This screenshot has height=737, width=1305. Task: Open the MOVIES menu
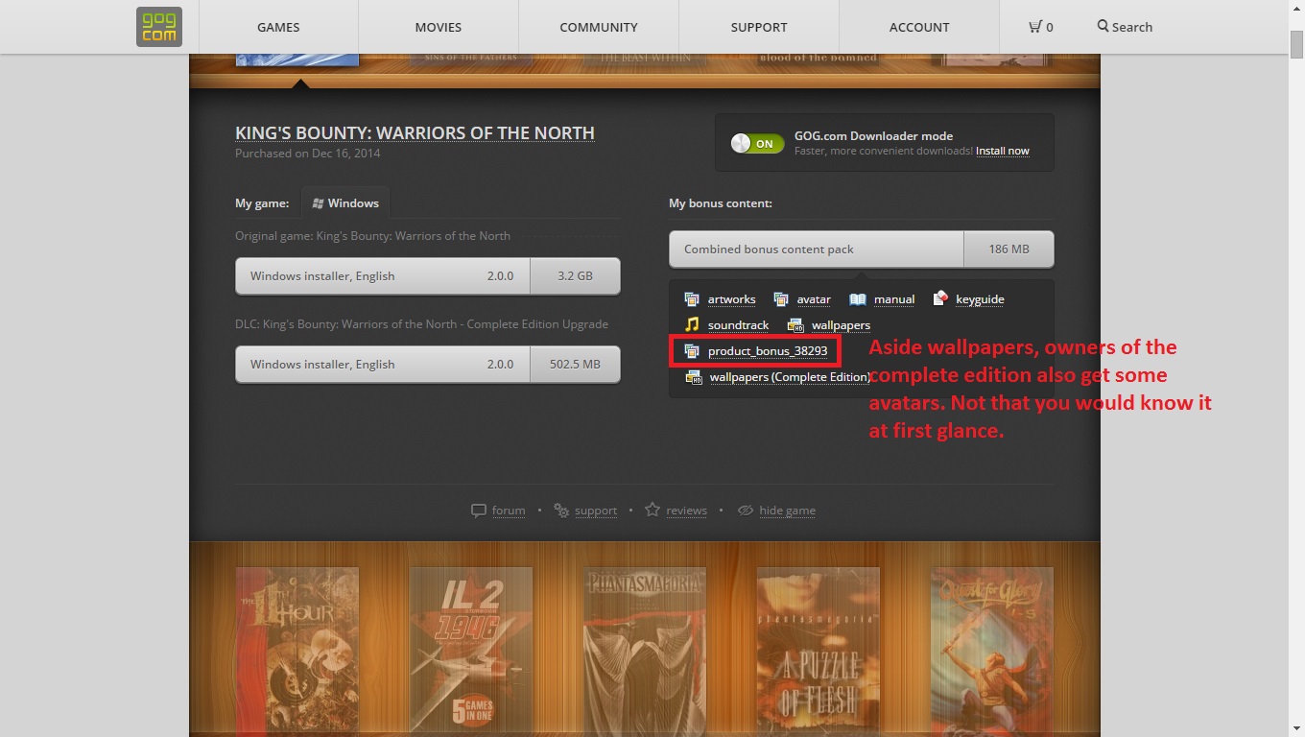pos(439,27)
